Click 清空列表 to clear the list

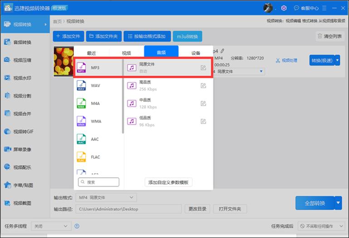[x=330, y=36]
